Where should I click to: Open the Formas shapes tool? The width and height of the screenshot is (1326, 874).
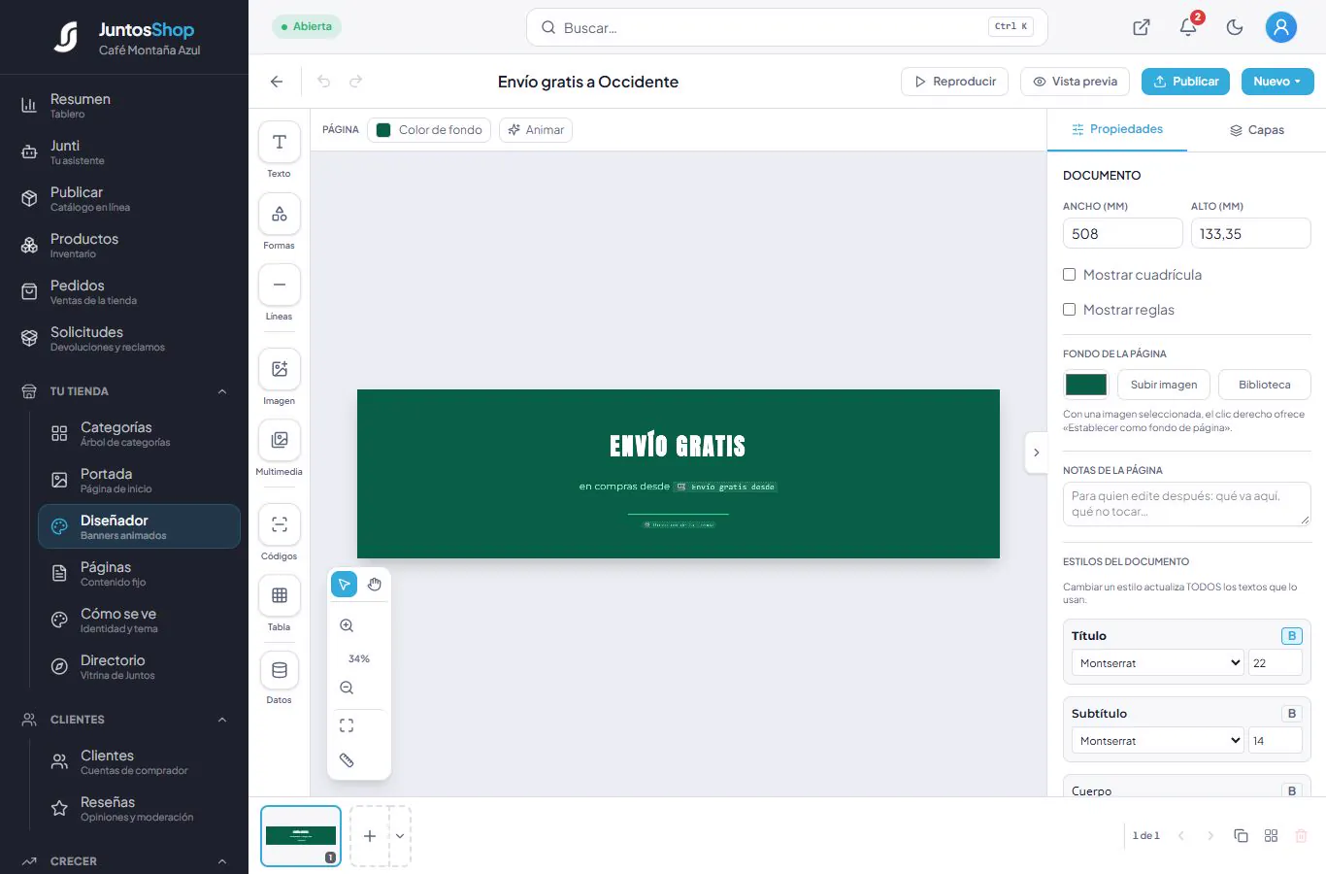pos(280,215)
